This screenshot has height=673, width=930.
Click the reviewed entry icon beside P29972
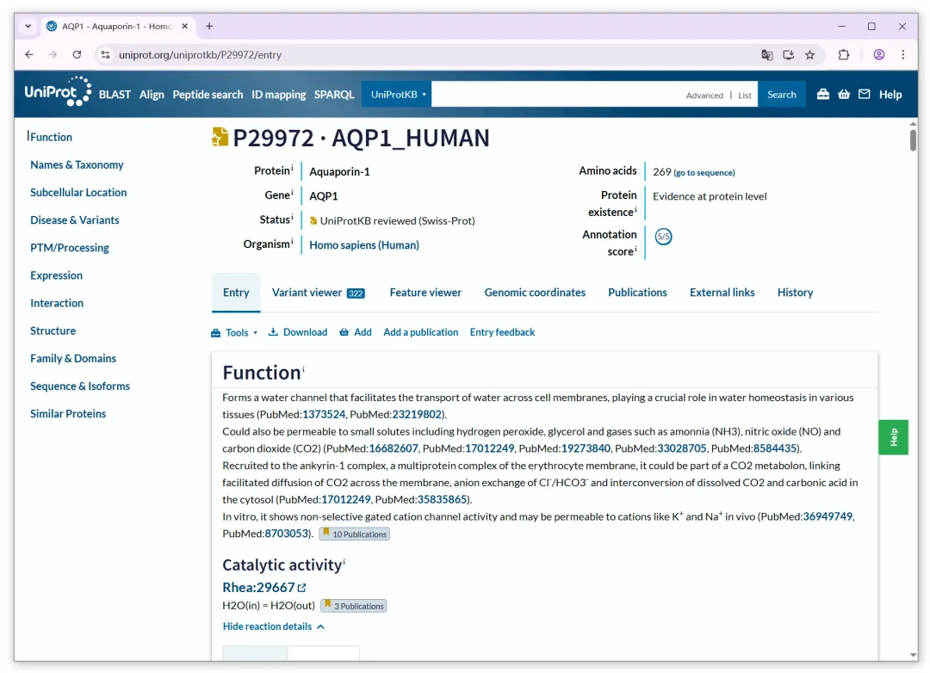pyautogui.click(x=220, y=137)
